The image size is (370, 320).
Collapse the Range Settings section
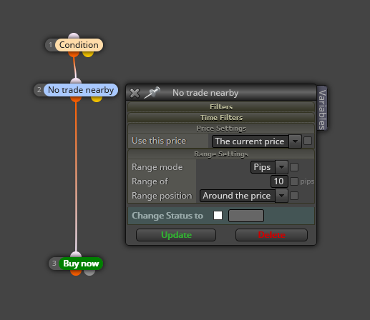coord(221,154)
